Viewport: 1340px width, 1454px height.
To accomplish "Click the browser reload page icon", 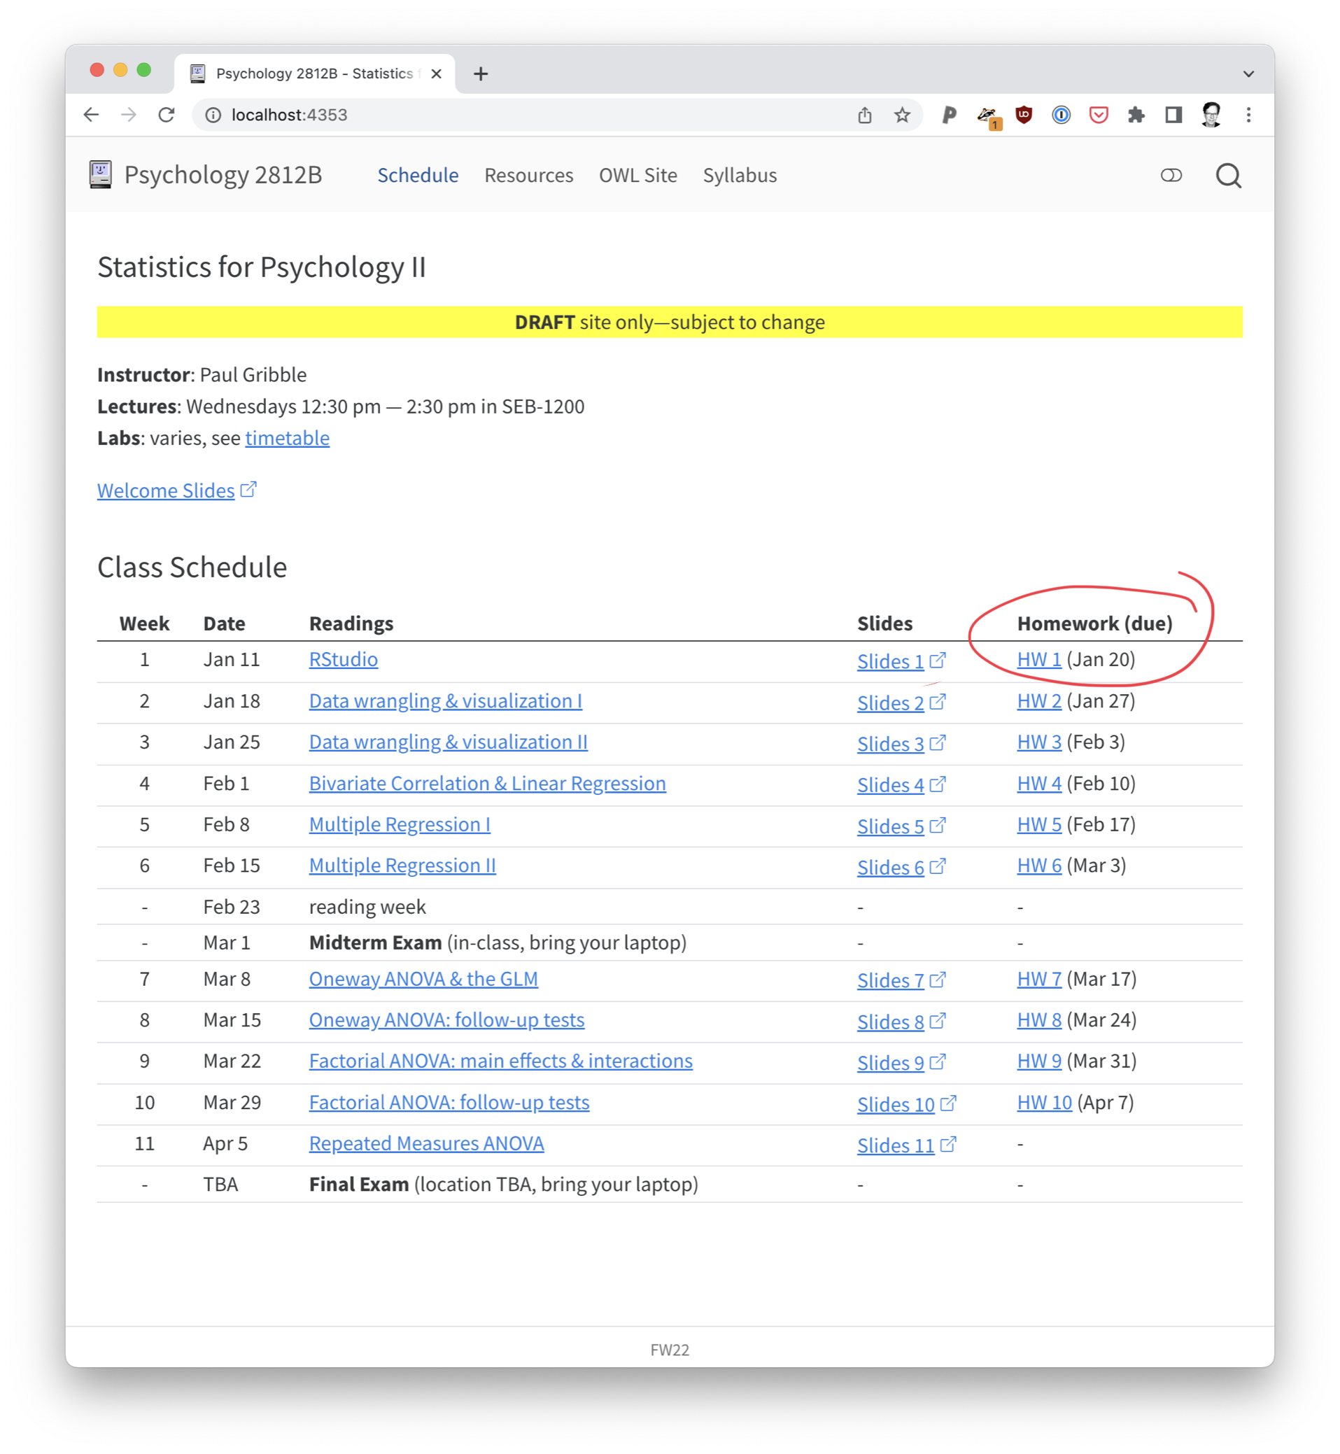I will (x=167, y=115).
